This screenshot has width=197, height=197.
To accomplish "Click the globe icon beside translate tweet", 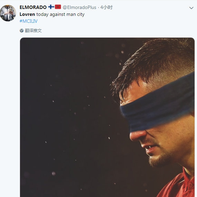I will 22,30.
